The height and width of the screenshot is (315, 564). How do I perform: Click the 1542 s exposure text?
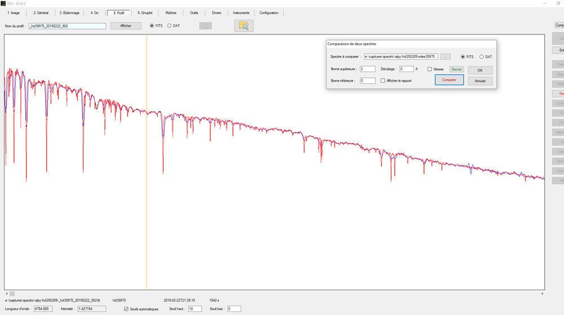click(214, 300)
